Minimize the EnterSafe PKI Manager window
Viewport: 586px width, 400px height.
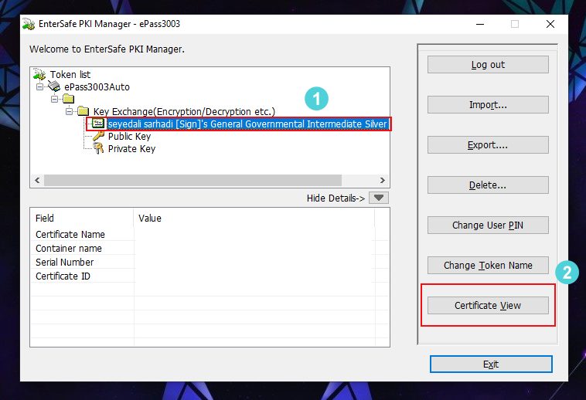pos(480,24)
